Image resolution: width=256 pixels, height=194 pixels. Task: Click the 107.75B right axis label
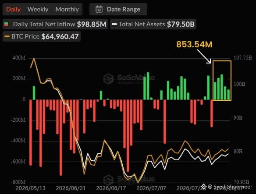[243, 58]
